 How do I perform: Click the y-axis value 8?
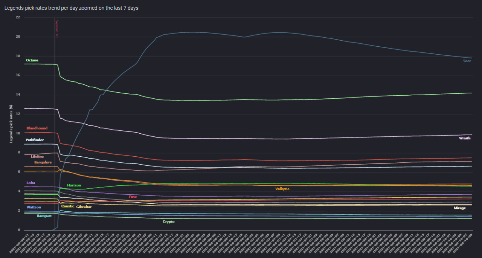coord(19,153)
